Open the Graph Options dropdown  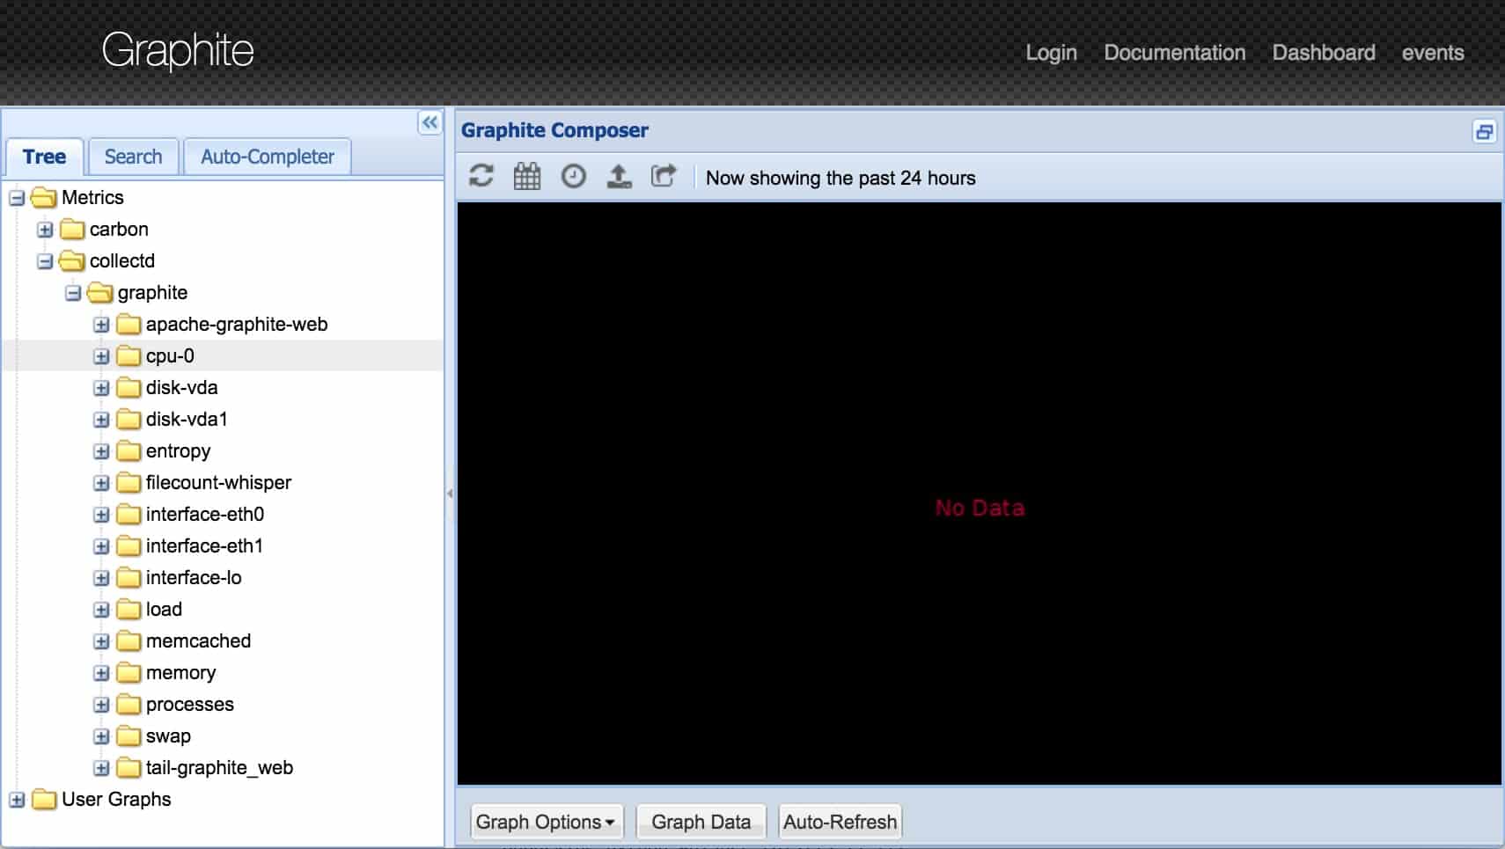(546, 822)
